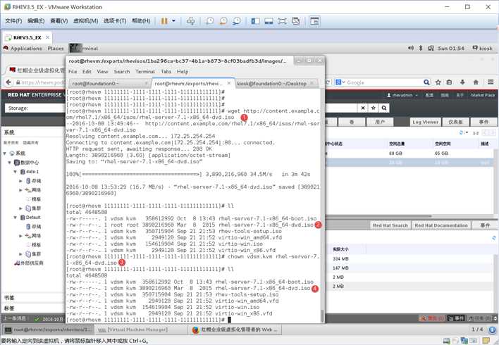Viewport: 499px width, 345px height.
Task: Open the terminal File menu
Action: (x=73, y=72)
